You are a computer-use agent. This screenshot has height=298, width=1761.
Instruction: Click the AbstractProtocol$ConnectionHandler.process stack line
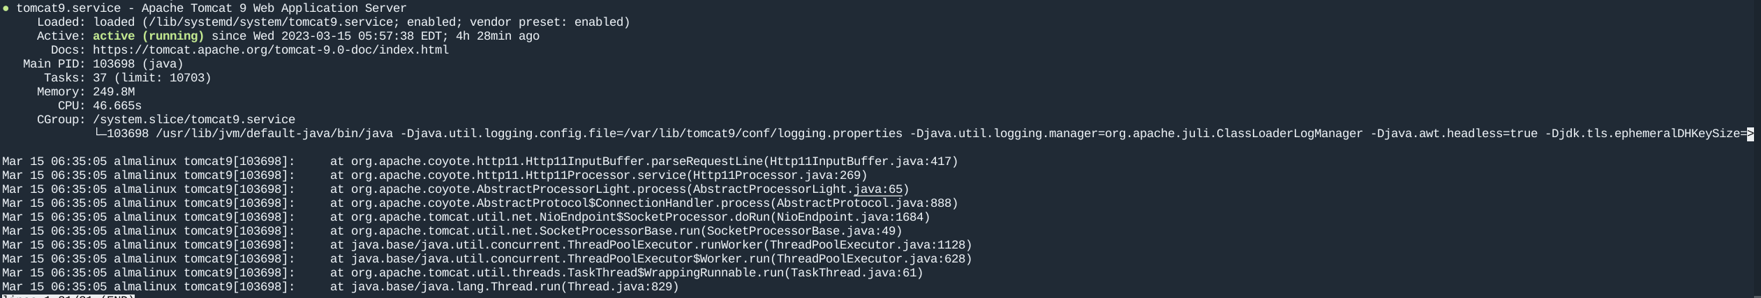coord(644,203)
